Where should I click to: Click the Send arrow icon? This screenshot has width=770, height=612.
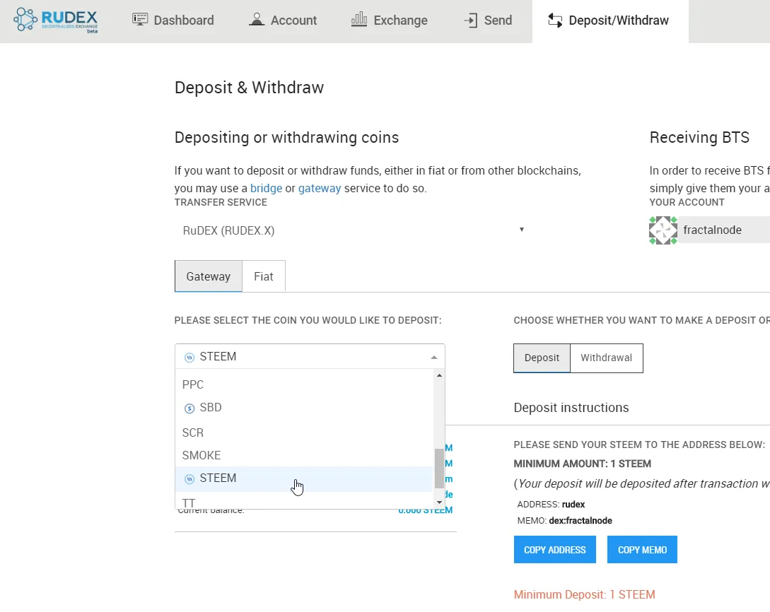(x=470, y=20)
